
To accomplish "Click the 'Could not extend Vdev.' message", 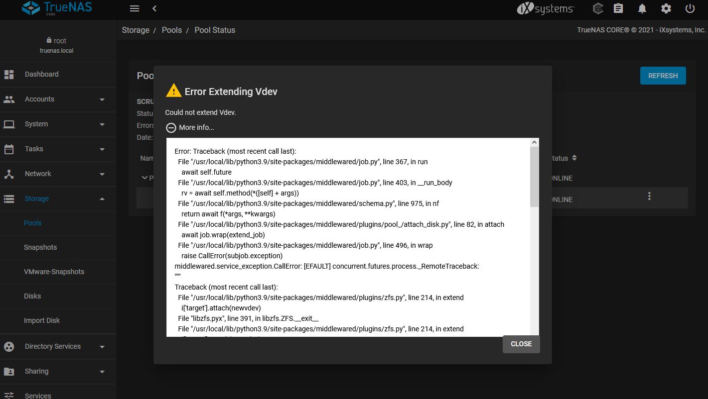I will point(200,112).
